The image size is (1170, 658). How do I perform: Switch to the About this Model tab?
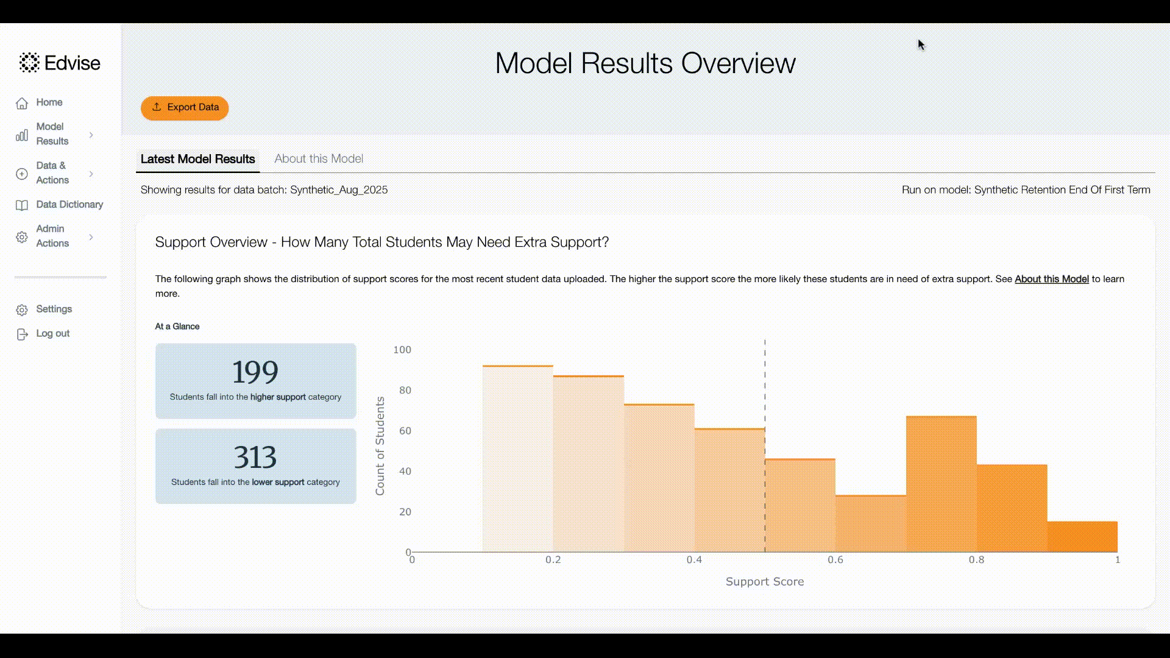(x=319, y=159)
